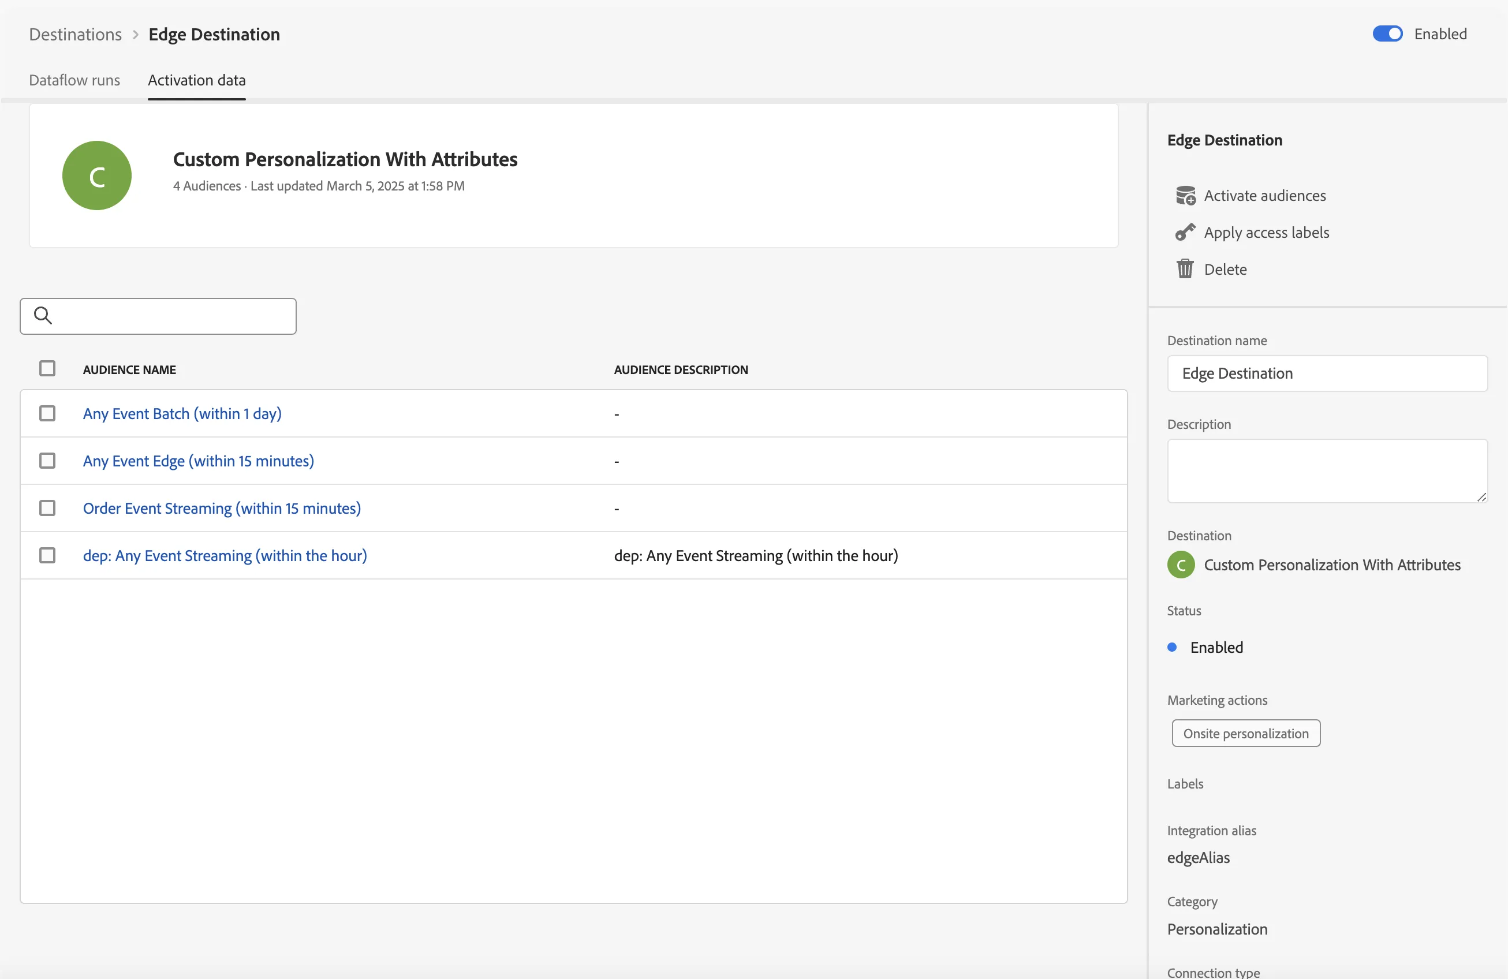The width and height of the screenshot is (1508, 979).
Task: Click Activate audiences action
Action: click(x=1265, y=196)
